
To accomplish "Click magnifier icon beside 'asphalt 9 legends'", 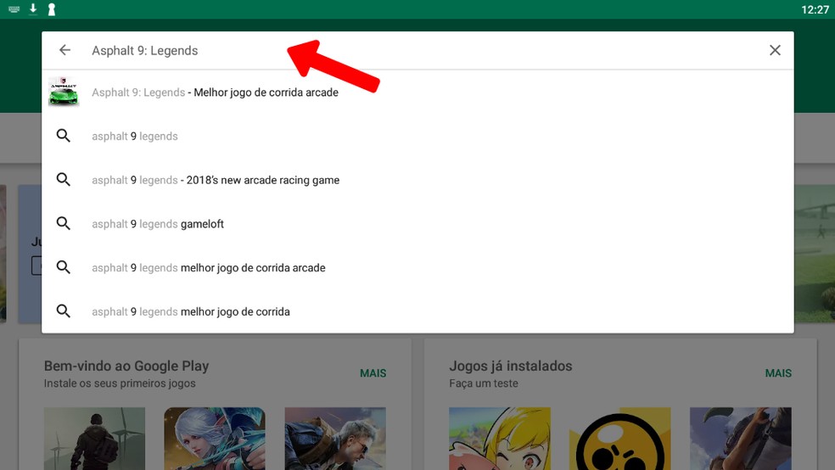I will pos(64,136).
